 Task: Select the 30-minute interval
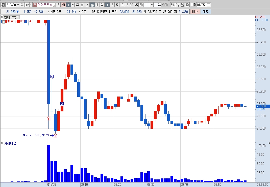(x=131, y=5)
